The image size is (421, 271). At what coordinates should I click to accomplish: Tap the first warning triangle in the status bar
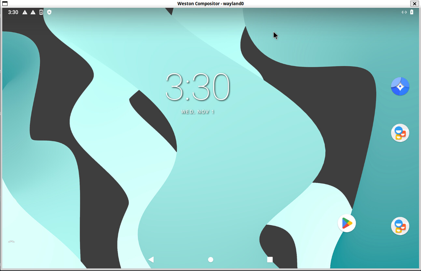24,12
